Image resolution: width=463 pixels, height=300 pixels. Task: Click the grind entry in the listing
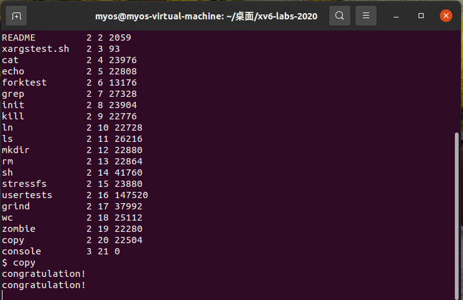16,206
